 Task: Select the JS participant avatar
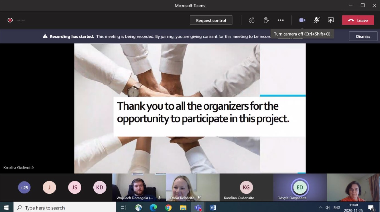[x=74, y=188]
